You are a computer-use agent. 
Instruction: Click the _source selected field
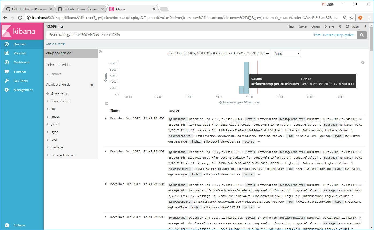(56, 74)
